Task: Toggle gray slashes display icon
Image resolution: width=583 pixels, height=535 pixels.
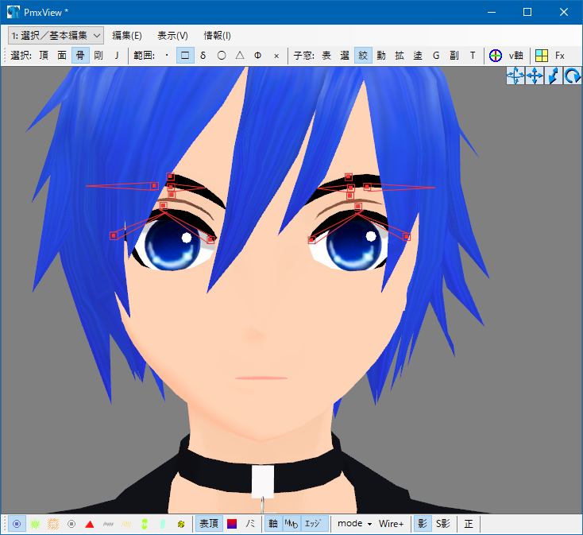Action: click(108, 524)
